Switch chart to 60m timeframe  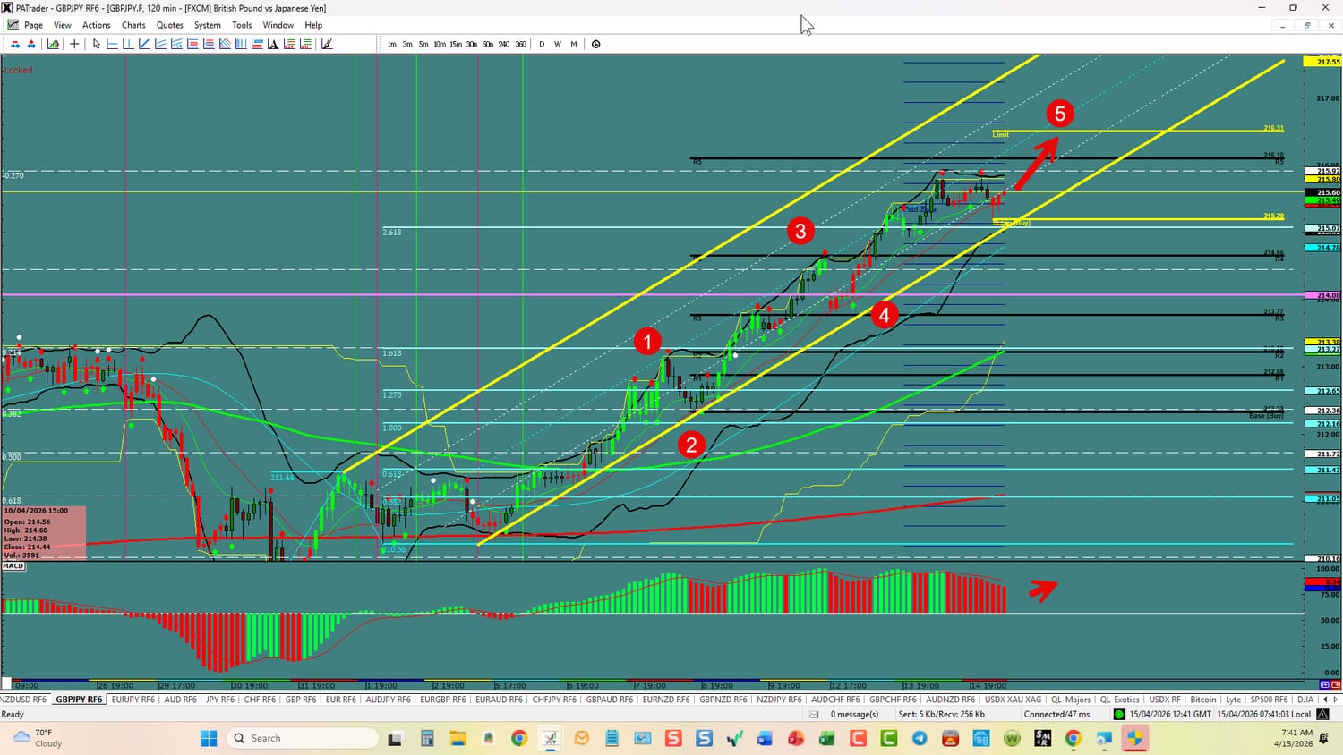coord(487,44)
